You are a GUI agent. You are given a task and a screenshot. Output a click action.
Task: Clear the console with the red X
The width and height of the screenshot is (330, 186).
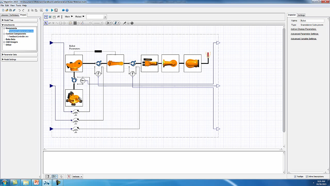(x=69, y=176)
